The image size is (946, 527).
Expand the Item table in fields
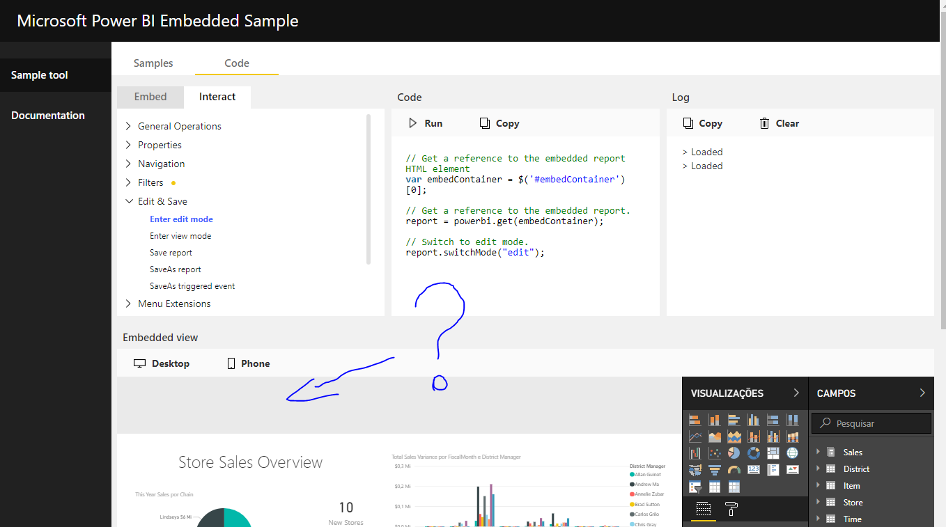coord(819,486)
